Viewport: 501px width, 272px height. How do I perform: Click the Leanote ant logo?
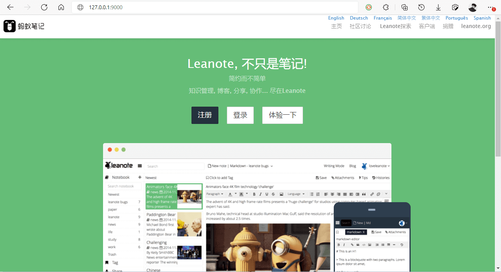pyautogui.click(x=9, y=26)
